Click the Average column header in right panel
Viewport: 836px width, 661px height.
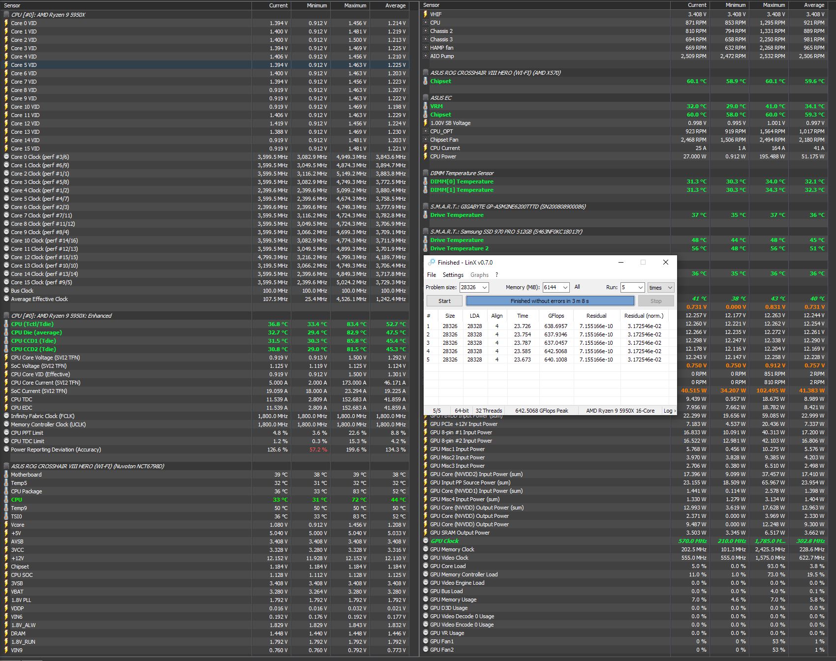808,5
